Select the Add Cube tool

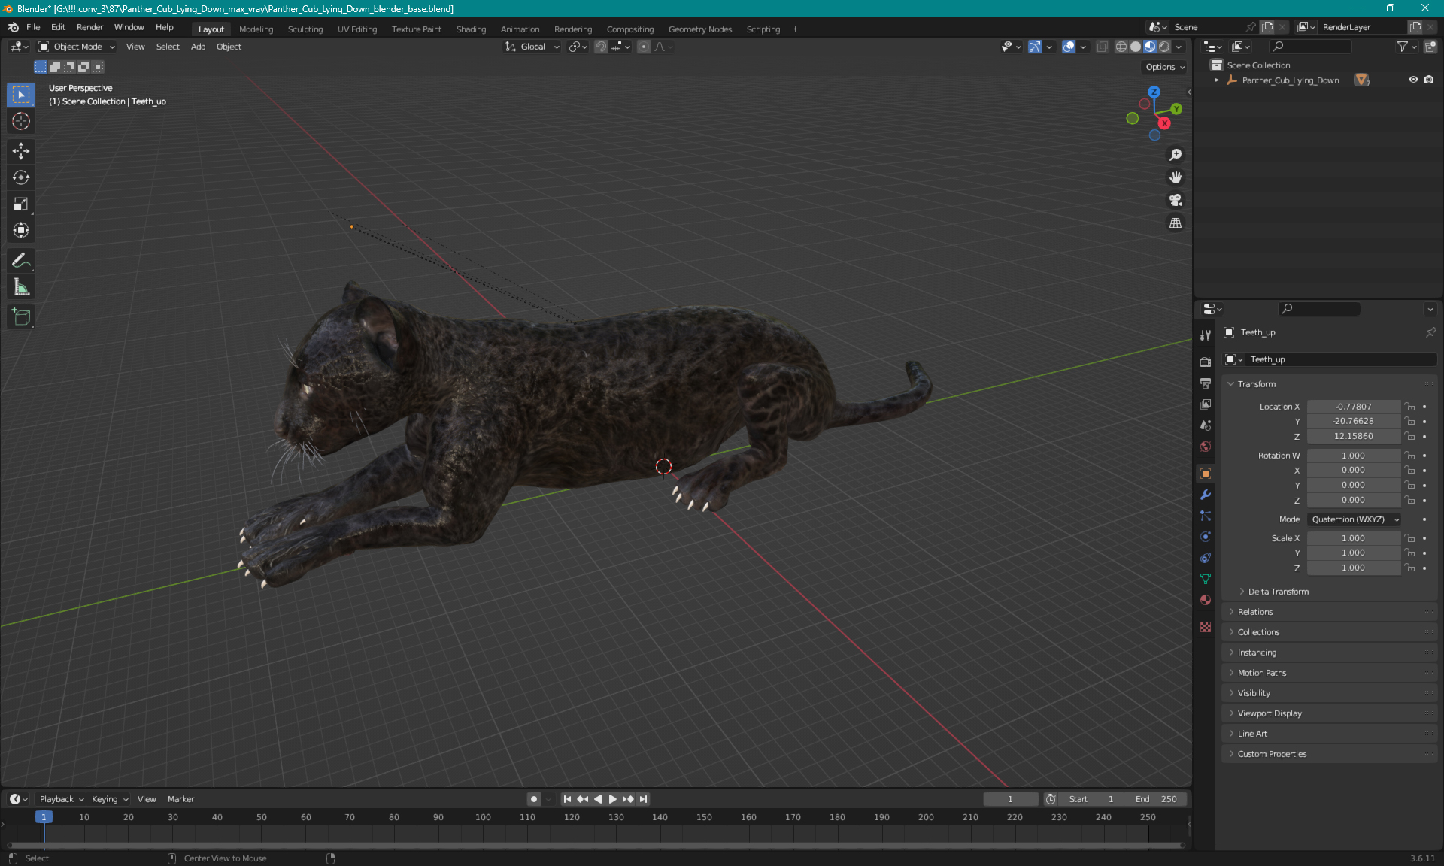(21, 317)
